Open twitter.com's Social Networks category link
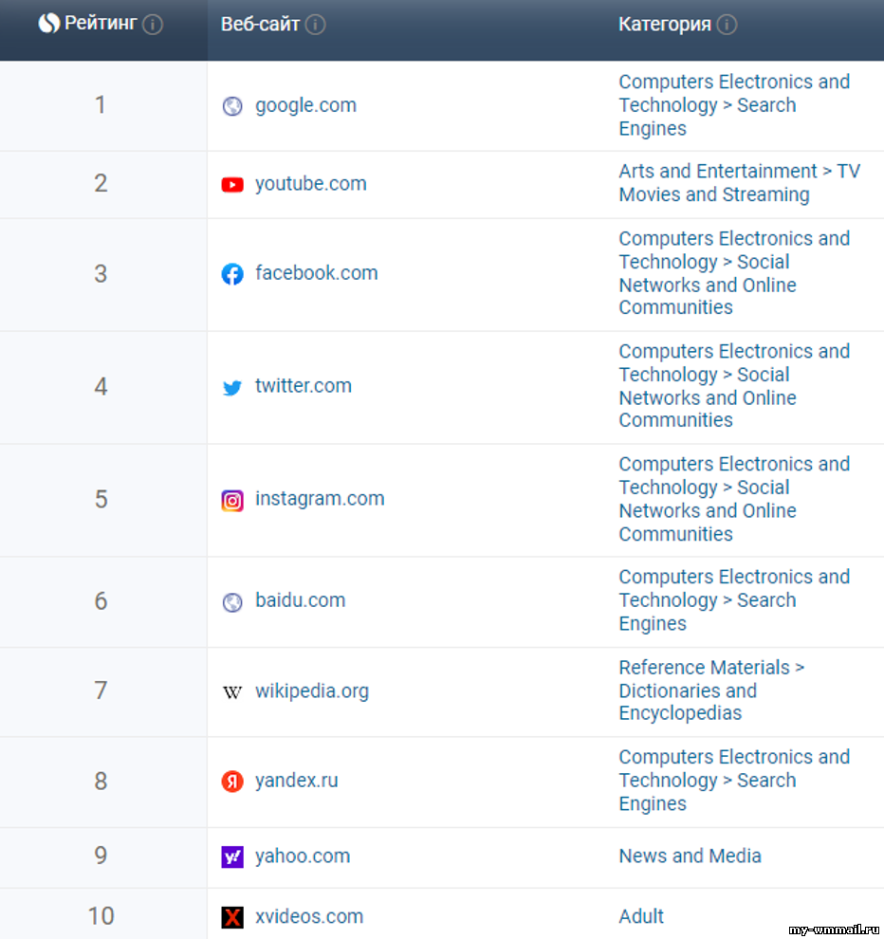The height and width of the screenshot is (939, 884). 734,386
